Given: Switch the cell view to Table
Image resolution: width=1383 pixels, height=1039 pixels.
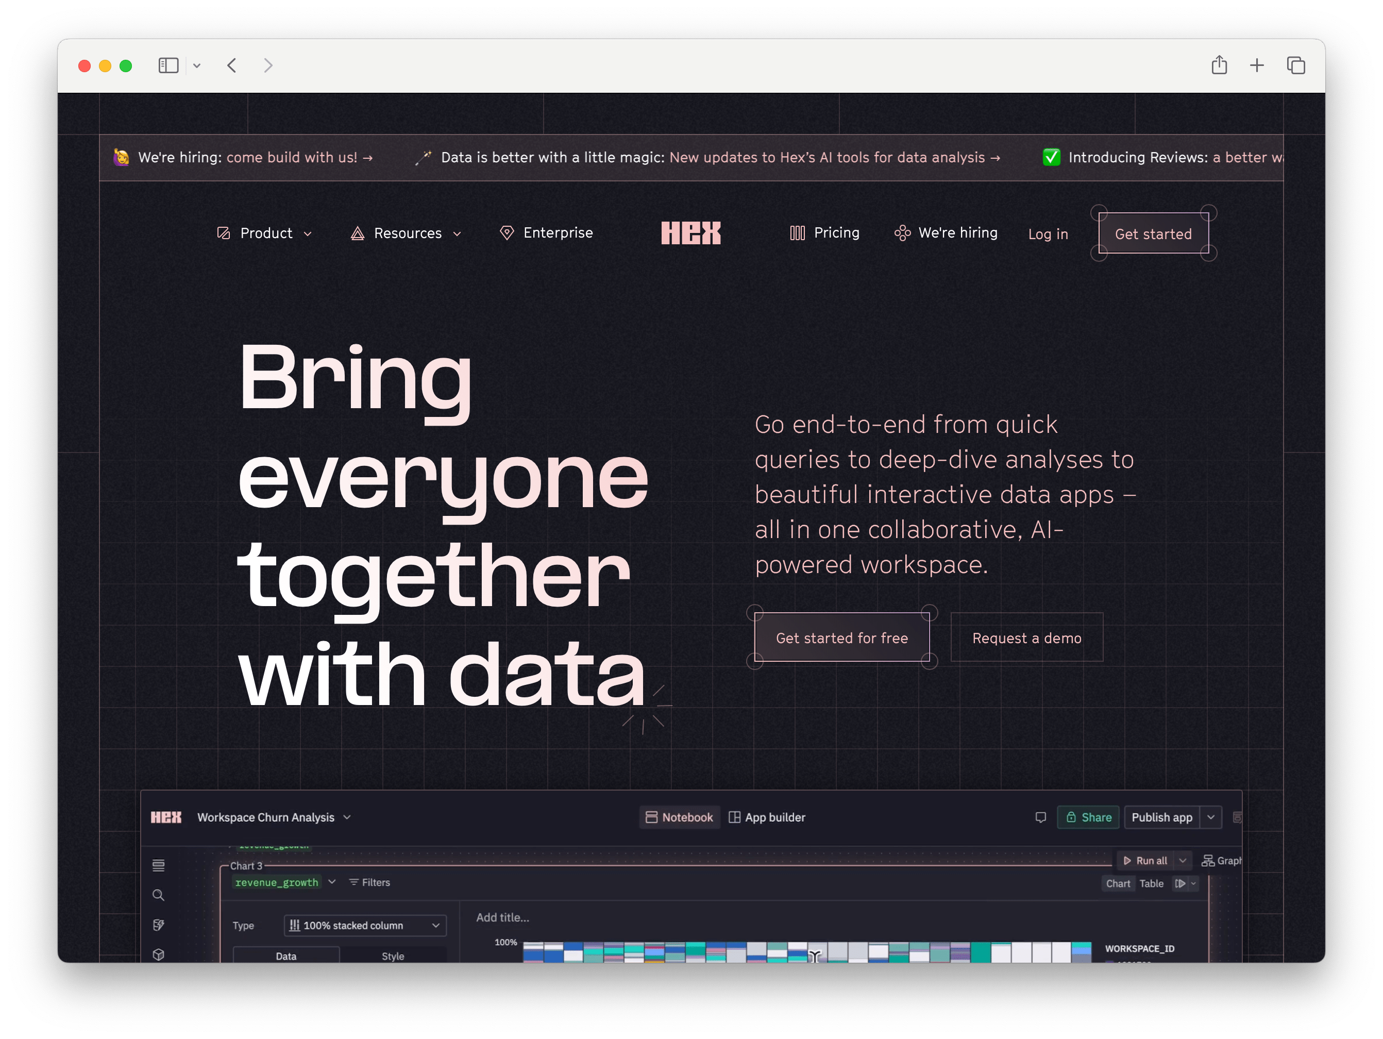Looking at the screenshot, I should coord(1151,884).
